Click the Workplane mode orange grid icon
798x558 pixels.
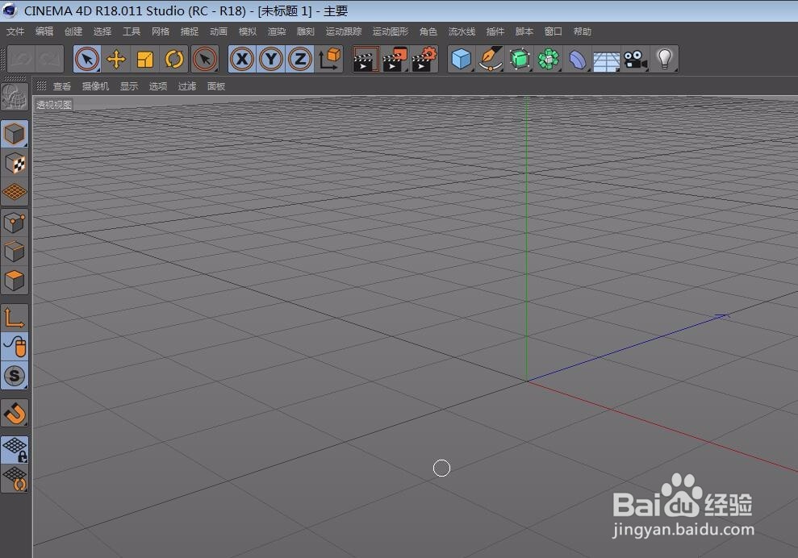click(15, 192)
